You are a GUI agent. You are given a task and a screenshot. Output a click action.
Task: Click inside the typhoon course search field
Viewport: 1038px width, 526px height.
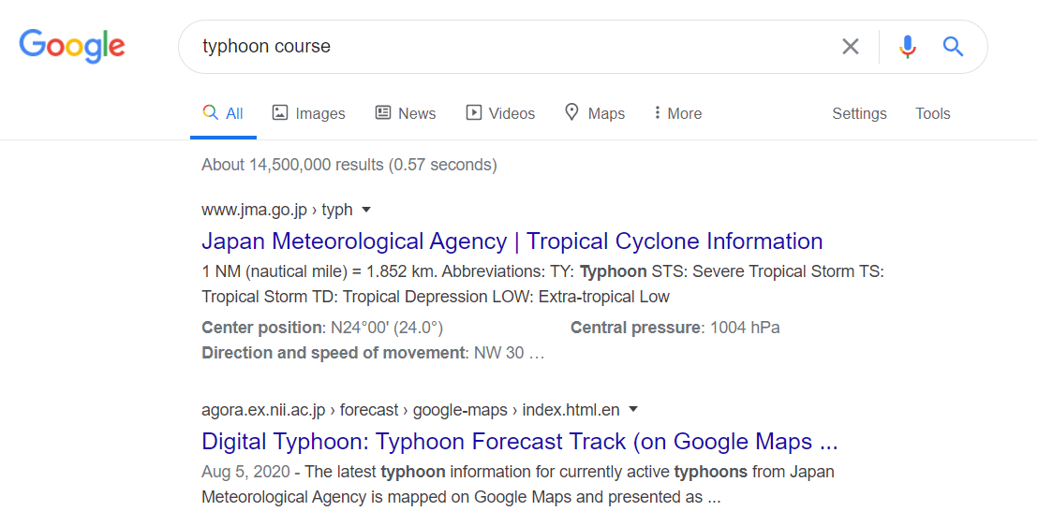pos(515,47)
